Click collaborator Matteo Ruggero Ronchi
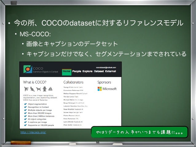196x147 pixels. click(75, 94)
